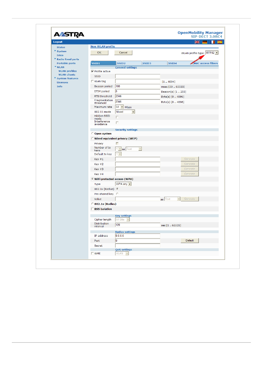Enable Hidden SSID mode checkbox
263x372 pixels.
(x=117, y=117)
